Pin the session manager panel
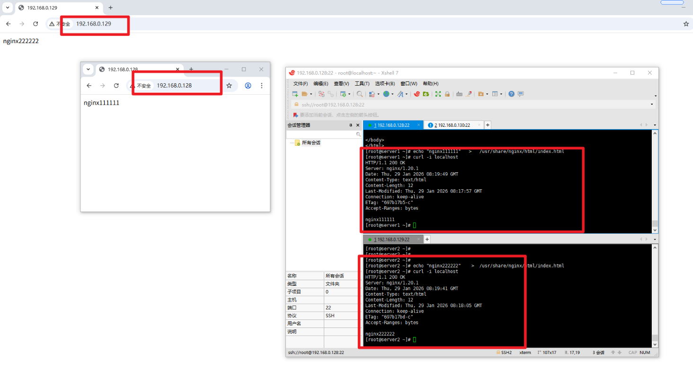Viewport: 693px width, 372px height. (x=351, y=125)
